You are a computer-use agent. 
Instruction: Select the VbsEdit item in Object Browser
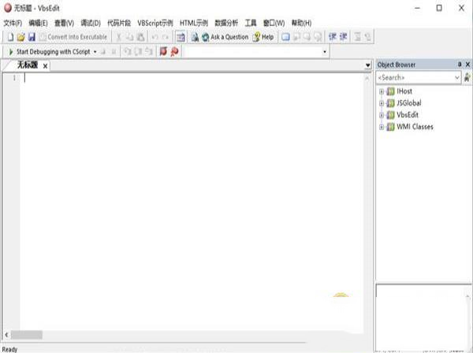[x=408, y=115]
